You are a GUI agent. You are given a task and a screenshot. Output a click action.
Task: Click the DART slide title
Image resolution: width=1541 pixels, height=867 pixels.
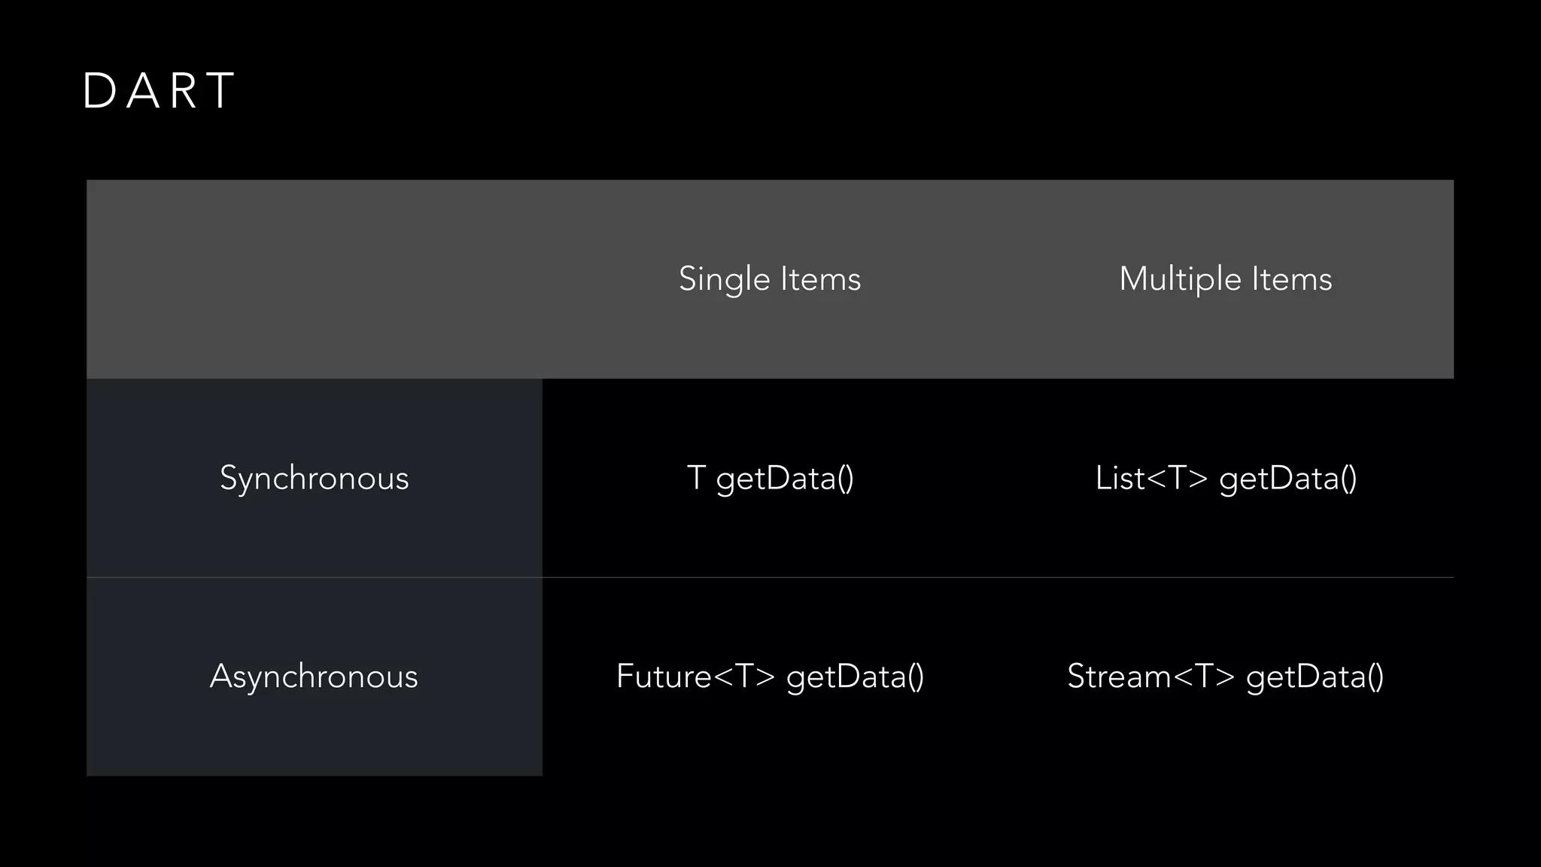pyautogui.click(x=159, y=91)
